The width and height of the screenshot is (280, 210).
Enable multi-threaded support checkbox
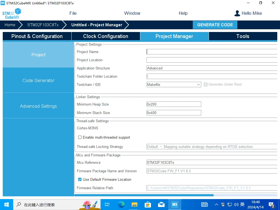point(80,137)
